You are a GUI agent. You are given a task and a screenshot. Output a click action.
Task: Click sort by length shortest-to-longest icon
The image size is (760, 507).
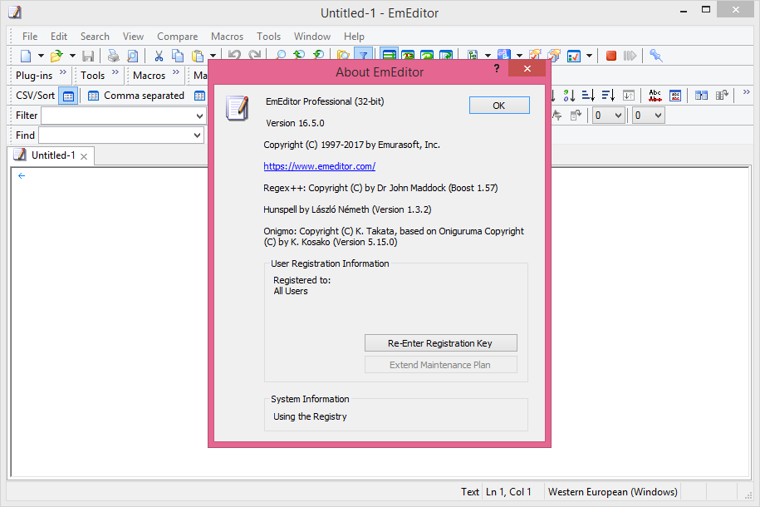click(x=588, y=96)
